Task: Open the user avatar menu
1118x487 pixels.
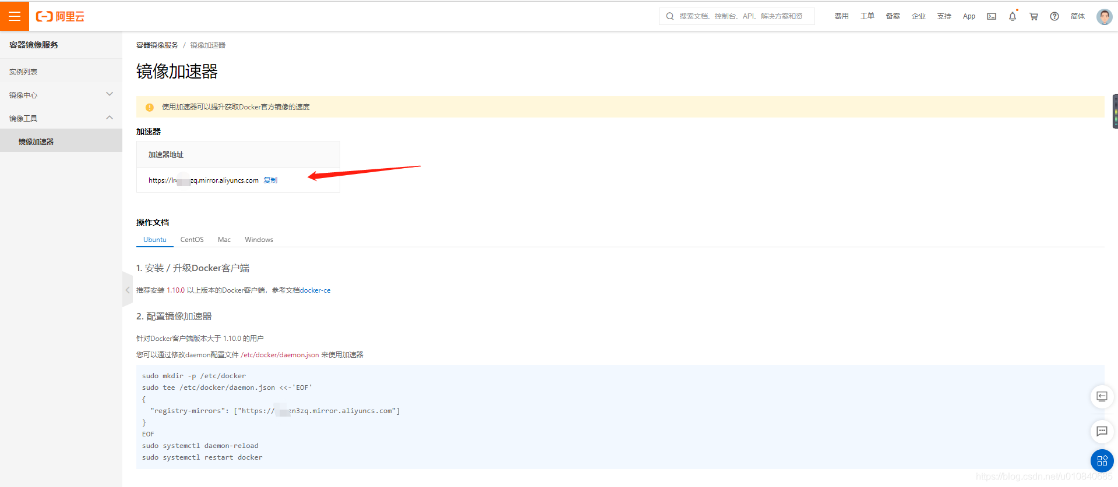Action: tap(1104, 16)
